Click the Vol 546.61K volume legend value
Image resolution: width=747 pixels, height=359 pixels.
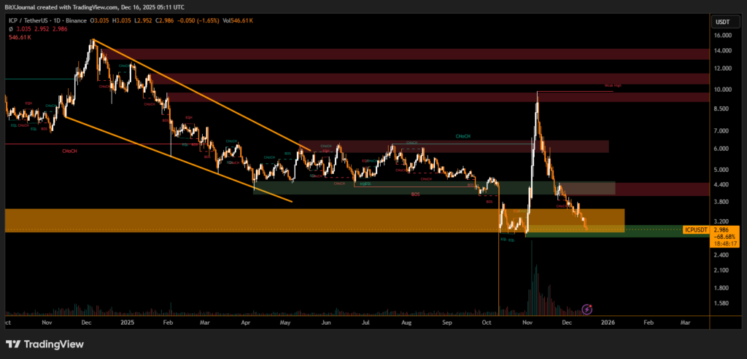tap(238, 22)
